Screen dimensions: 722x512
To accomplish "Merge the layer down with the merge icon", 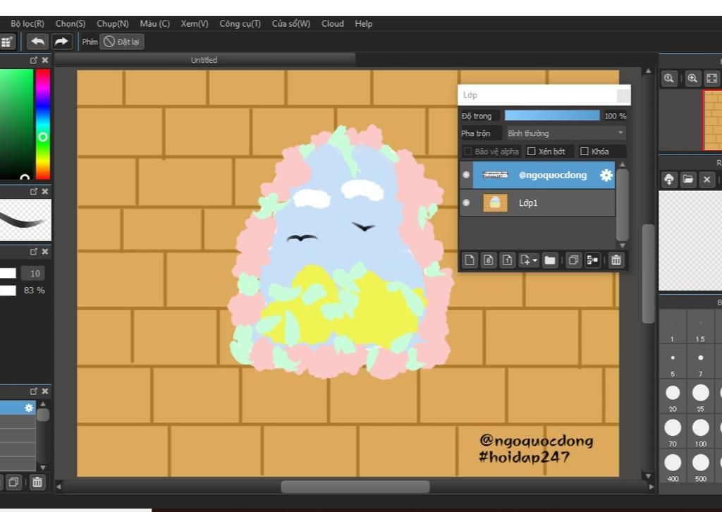I will coord(592,260).
